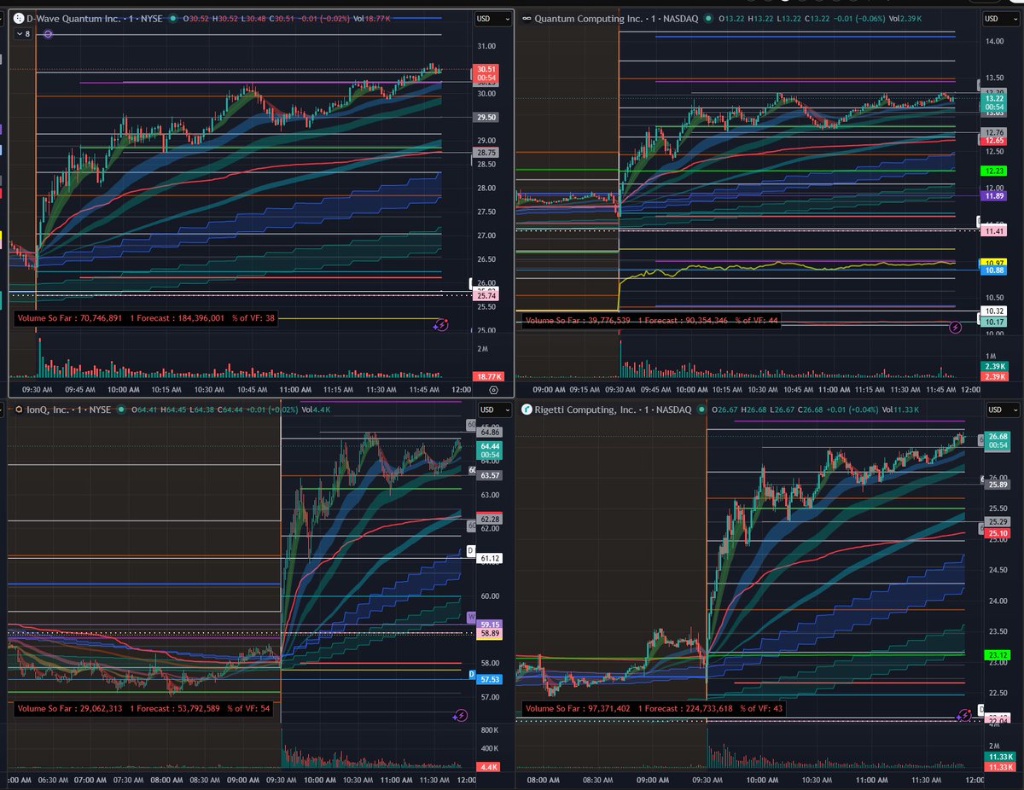Click the IonQ symbol logo icon
Image resolution: width=1024 pixels, height=790 pixels.
click(x=18, y=410)
